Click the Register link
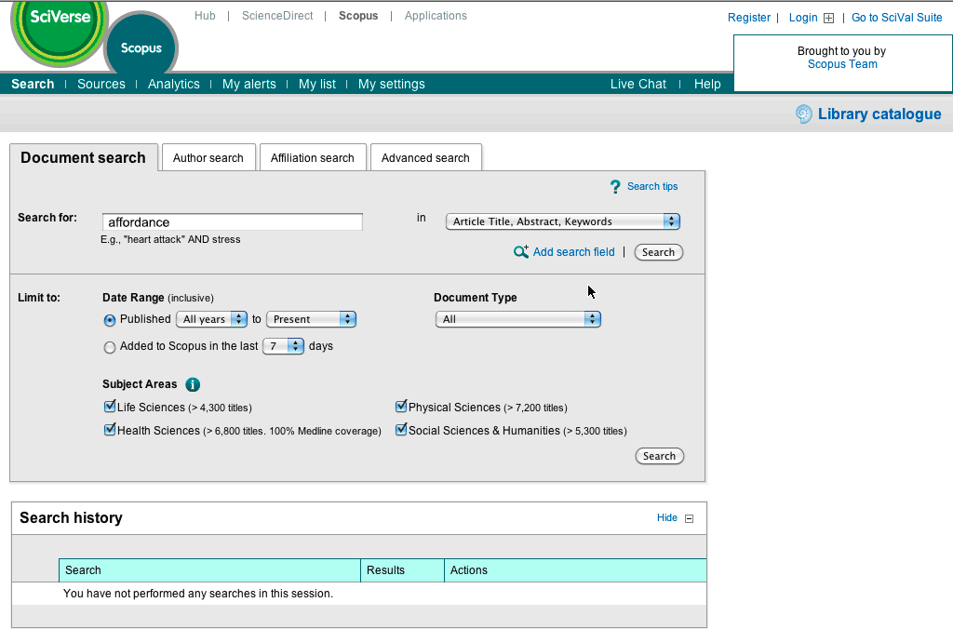The width and height of the screenshot is (953, 629). 748,18
